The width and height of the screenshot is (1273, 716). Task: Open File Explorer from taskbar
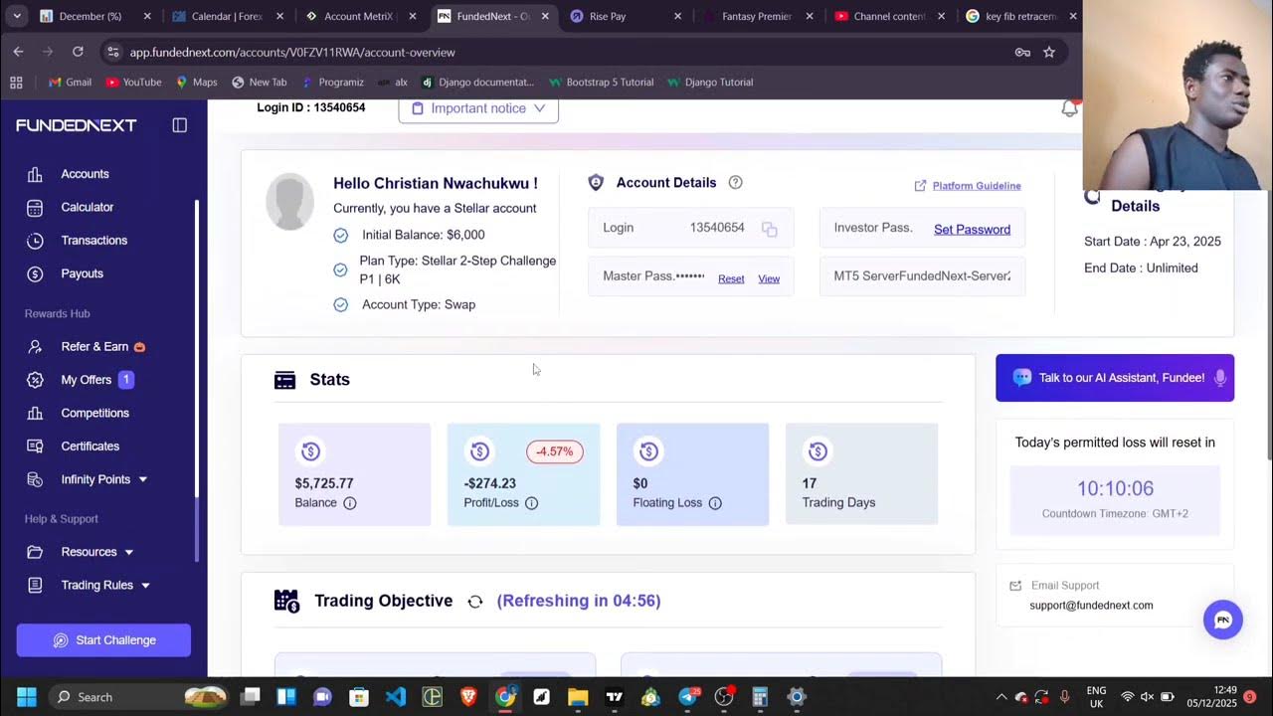coord(578,697)
